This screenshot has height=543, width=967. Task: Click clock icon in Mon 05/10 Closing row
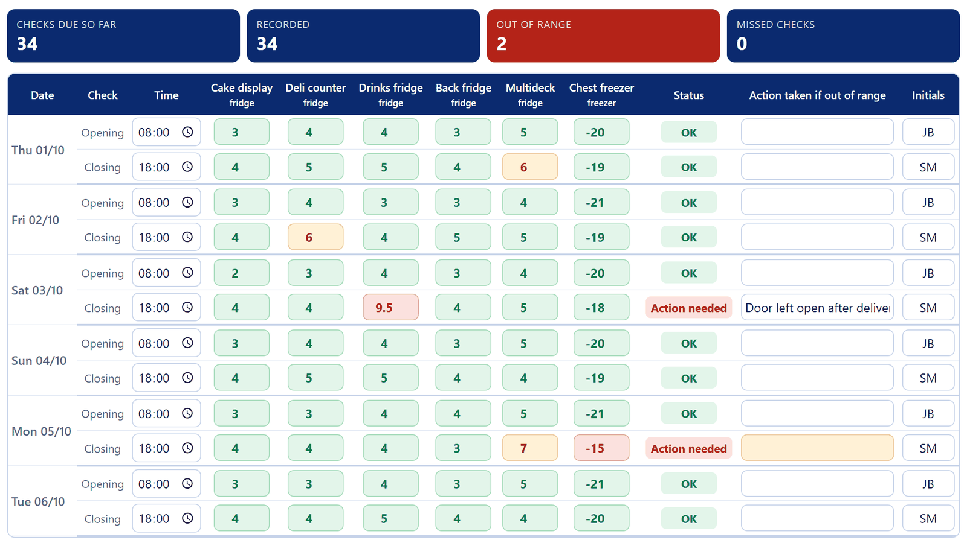point(187,448)
